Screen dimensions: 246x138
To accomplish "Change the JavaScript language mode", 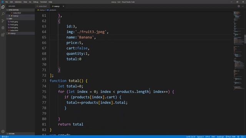I will point(220,137).
